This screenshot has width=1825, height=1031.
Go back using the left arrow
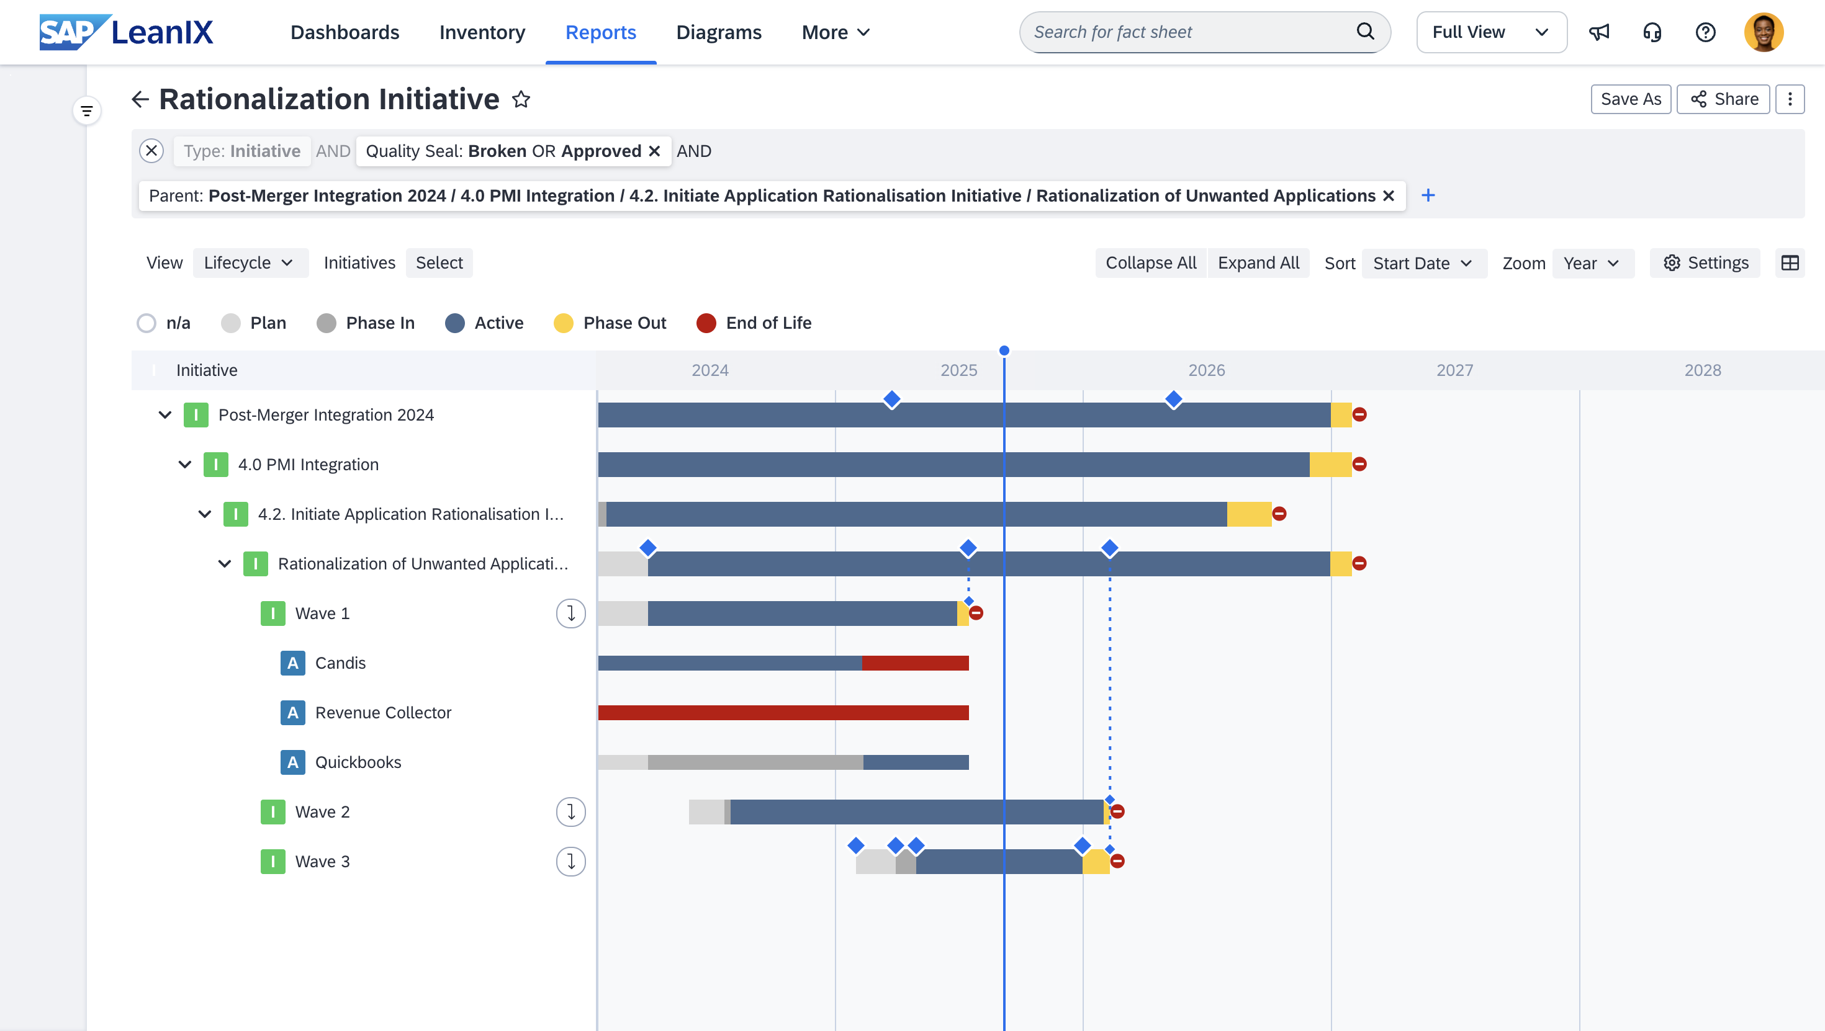click(140, 99)
